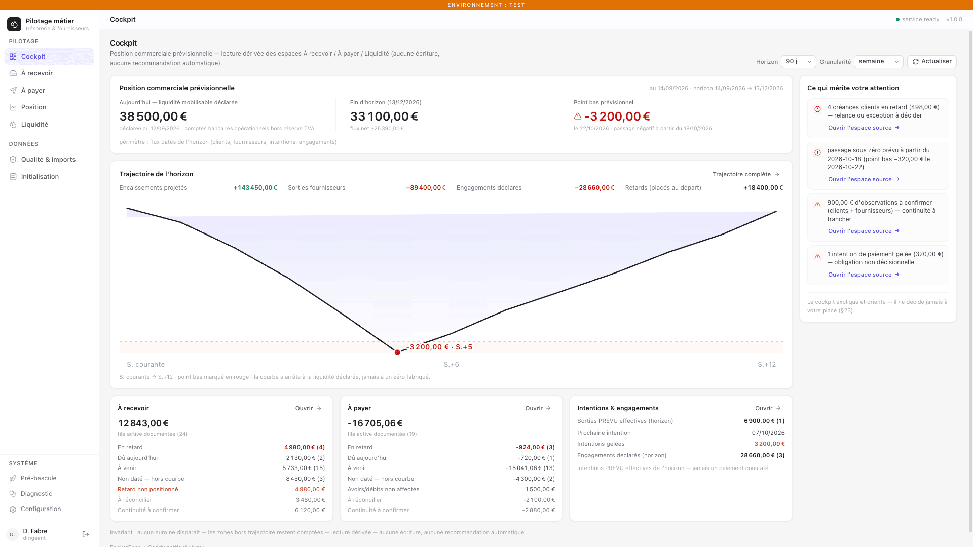Image resolution: width=973 pixels, height=547 pixels.
Task: Click the À payer send icon in sidebar
Action: (x=13, y=91)
